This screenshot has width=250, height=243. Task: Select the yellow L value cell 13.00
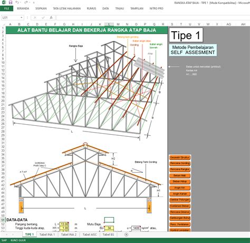(64, 224)
